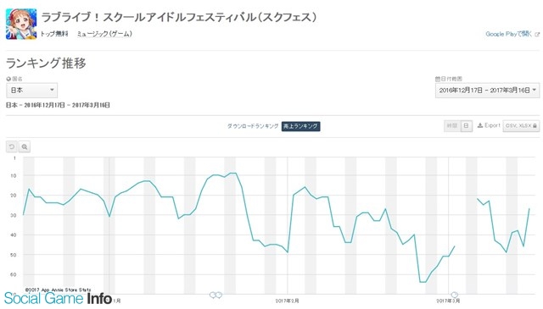Click the date range dropdown arrow
This screenshot has height=309, width=543.
click(535, 91)
